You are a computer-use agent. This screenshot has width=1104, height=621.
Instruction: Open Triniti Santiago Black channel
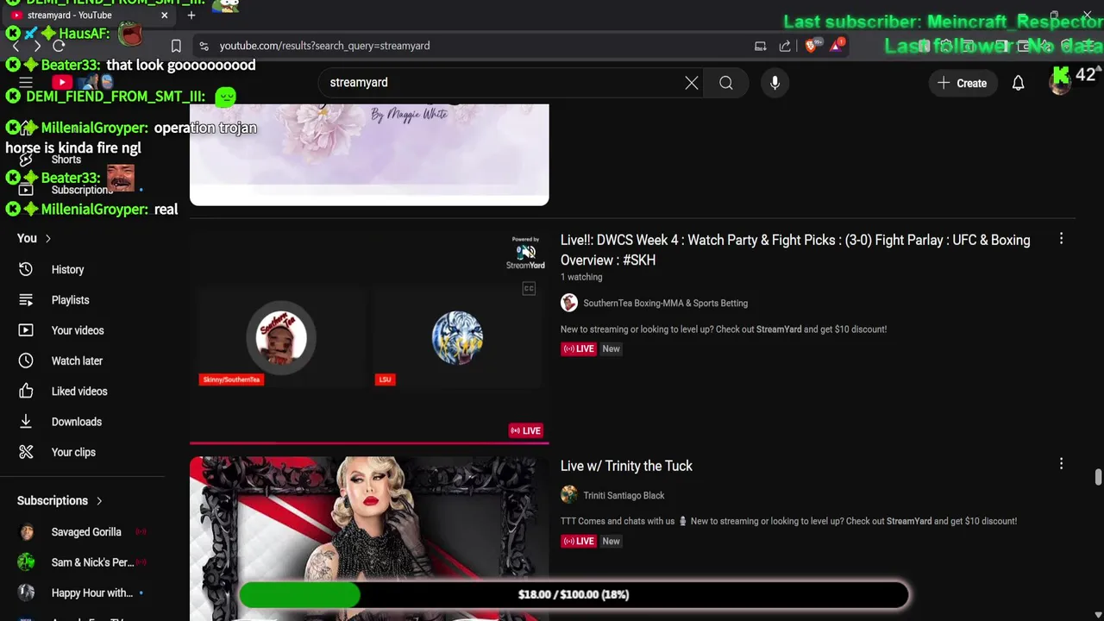(x=624, y=495)
